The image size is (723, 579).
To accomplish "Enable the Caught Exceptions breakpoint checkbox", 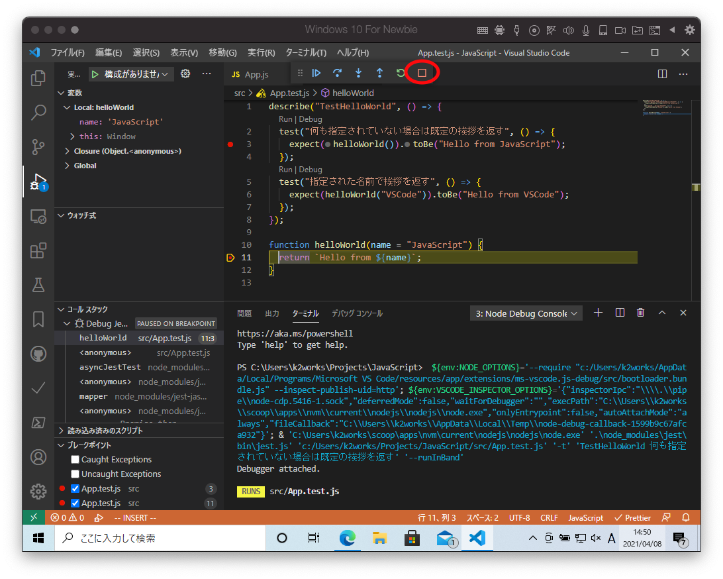I will tap(75, 460).
